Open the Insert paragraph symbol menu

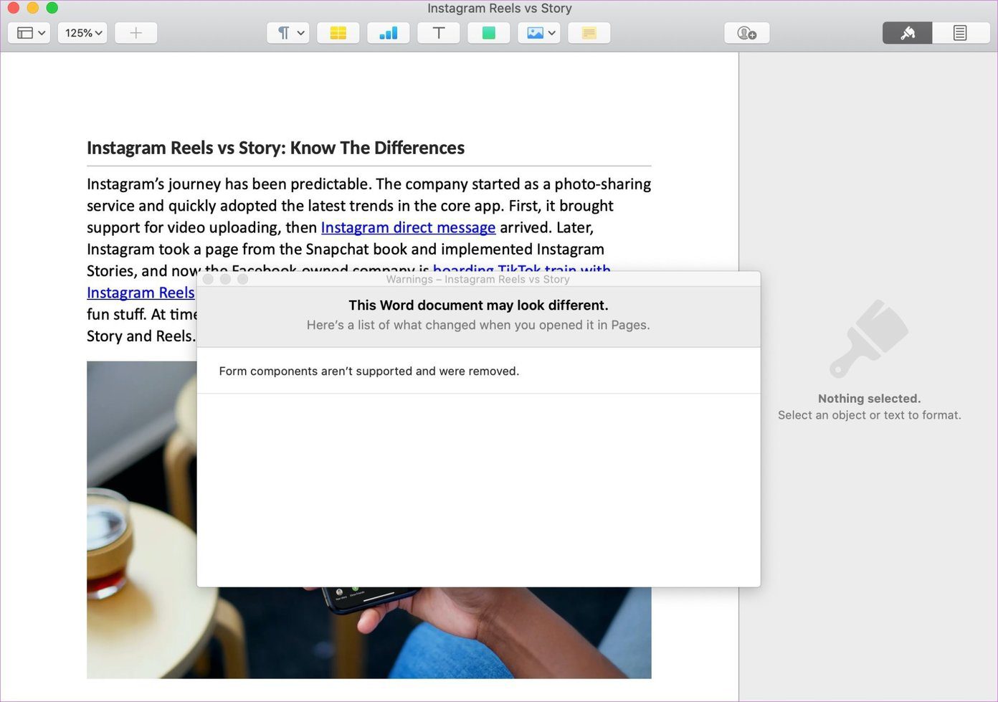288,33
